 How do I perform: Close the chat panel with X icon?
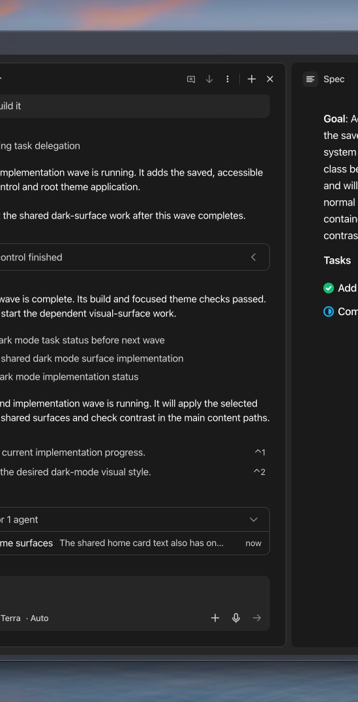270,79
